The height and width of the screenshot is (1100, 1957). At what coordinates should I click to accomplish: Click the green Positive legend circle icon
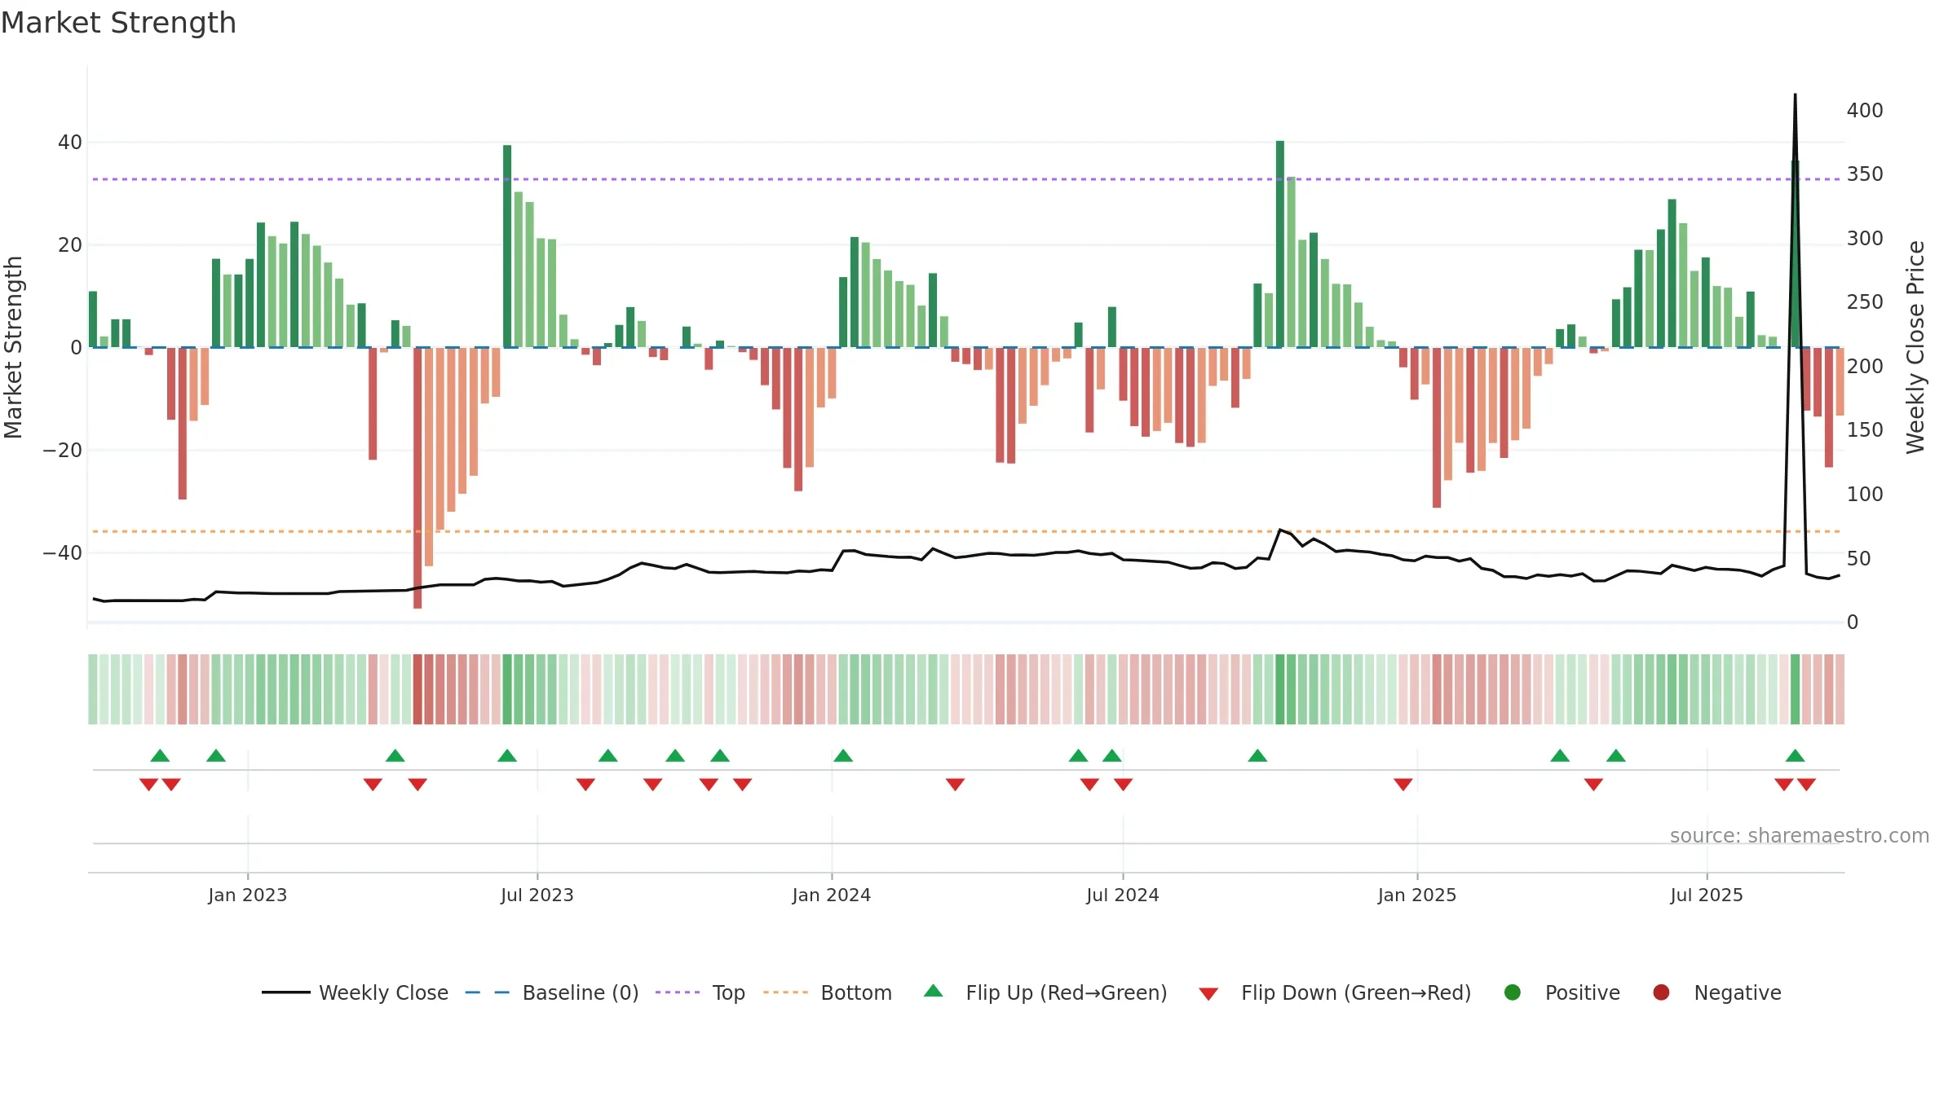click(x=1513, y=992)
